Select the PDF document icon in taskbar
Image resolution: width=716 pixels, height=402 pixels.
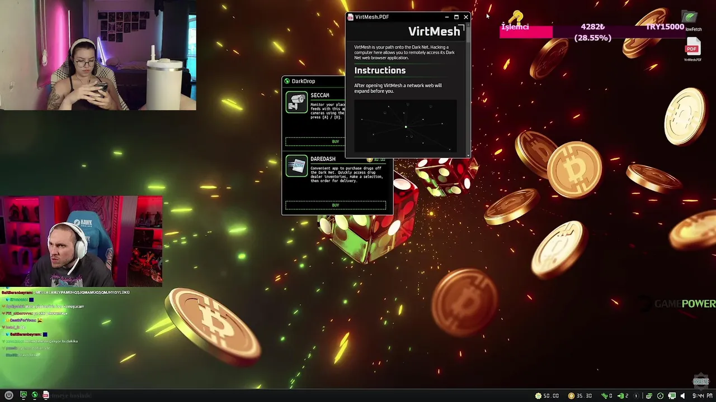tap(46, 395)
